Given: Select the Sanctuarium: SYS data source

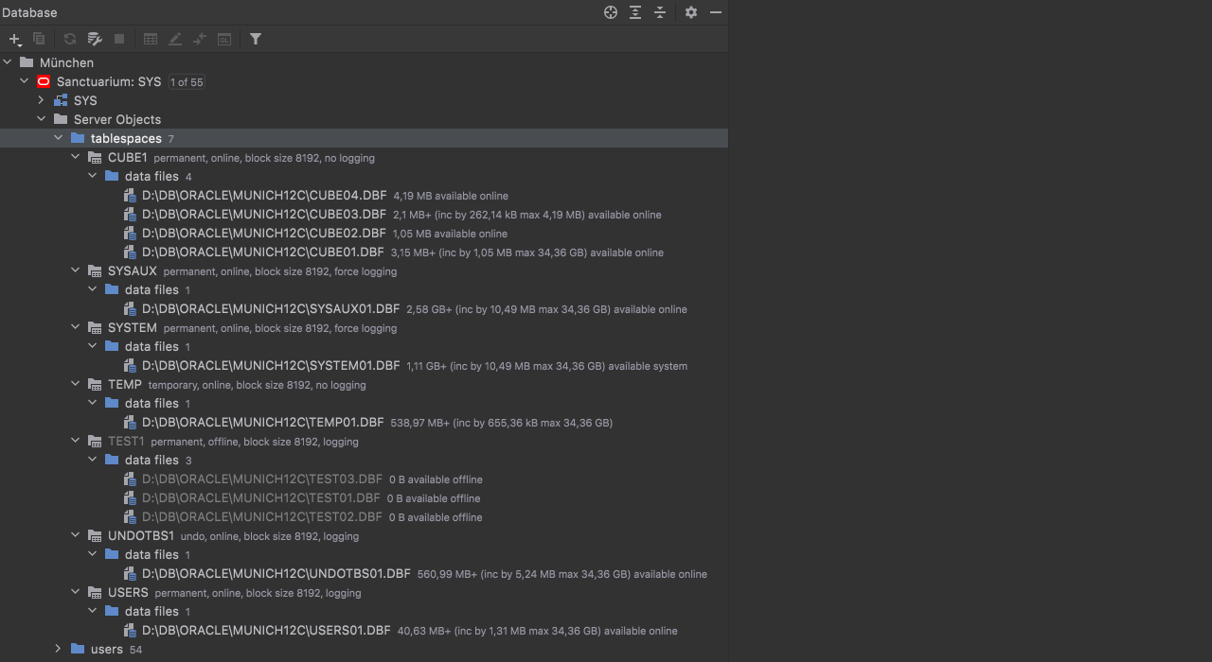Looking at the screenshot, I should click(x=108, y=82).
